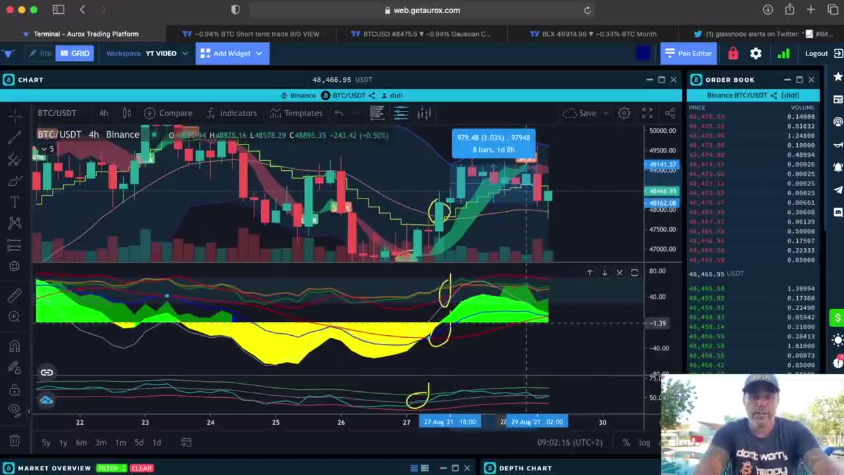Toggle the Market Overview FILTER button

pyautogui.click(x=111, y=468)
